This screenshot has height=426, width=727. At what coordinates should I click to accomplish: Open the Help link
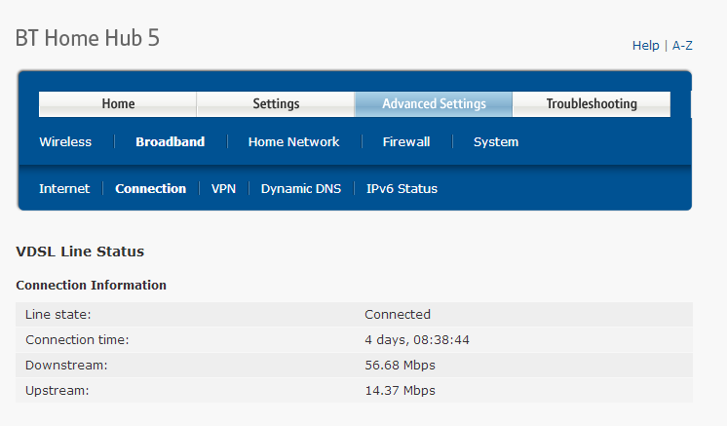[x=645, y=46]
